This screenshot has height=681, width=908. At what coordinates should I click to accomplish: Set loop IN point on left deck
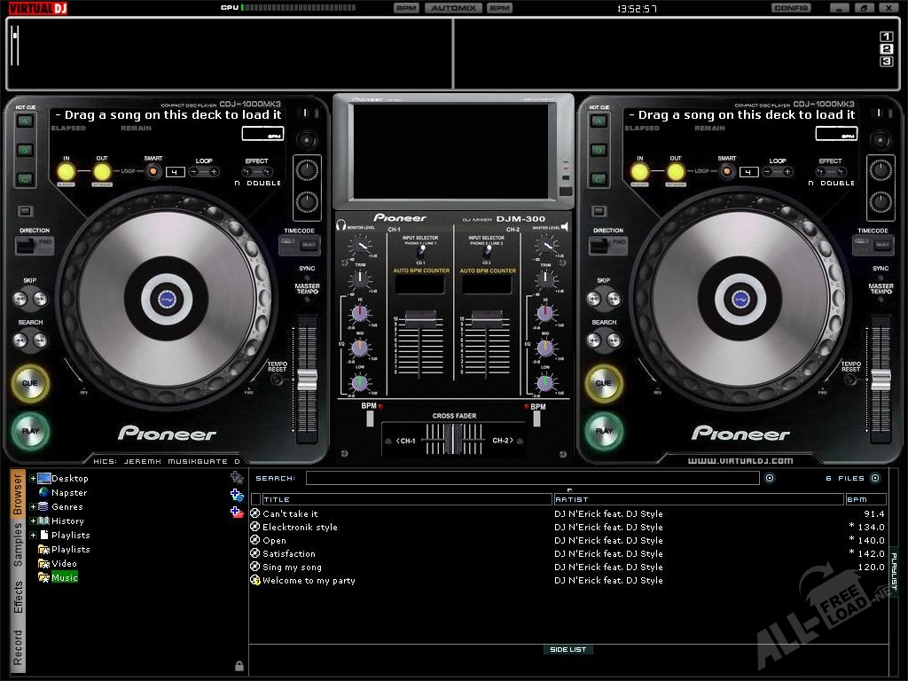click(x=66, y=171)
